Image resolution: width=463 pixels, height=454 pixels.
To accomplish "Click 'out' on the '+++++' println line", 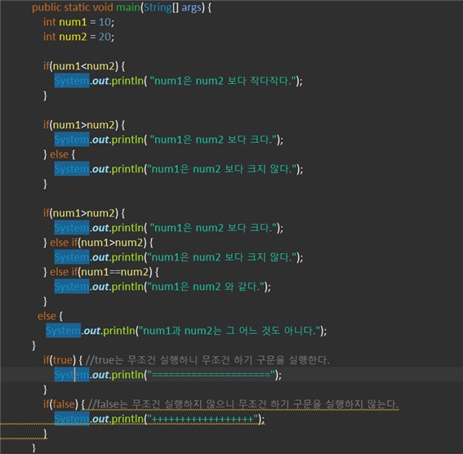I will tap(100, 419).
